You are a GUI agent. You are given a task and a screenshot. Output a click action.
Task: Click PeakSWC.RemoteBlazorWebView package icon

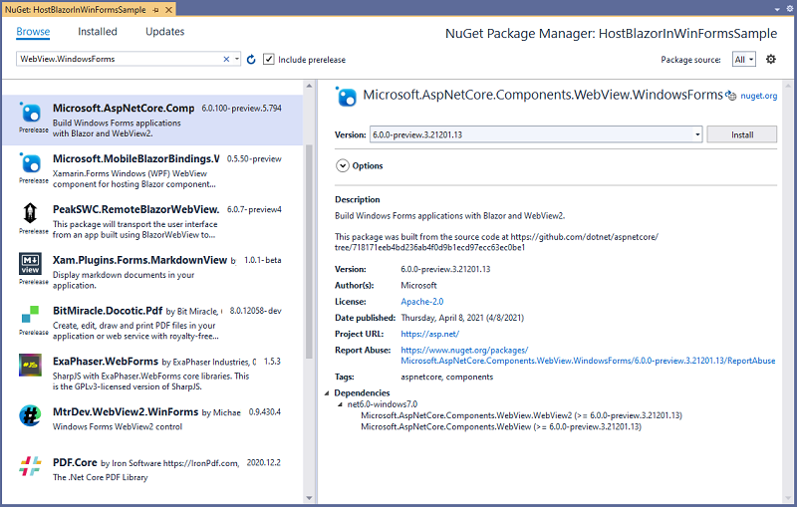30,213
